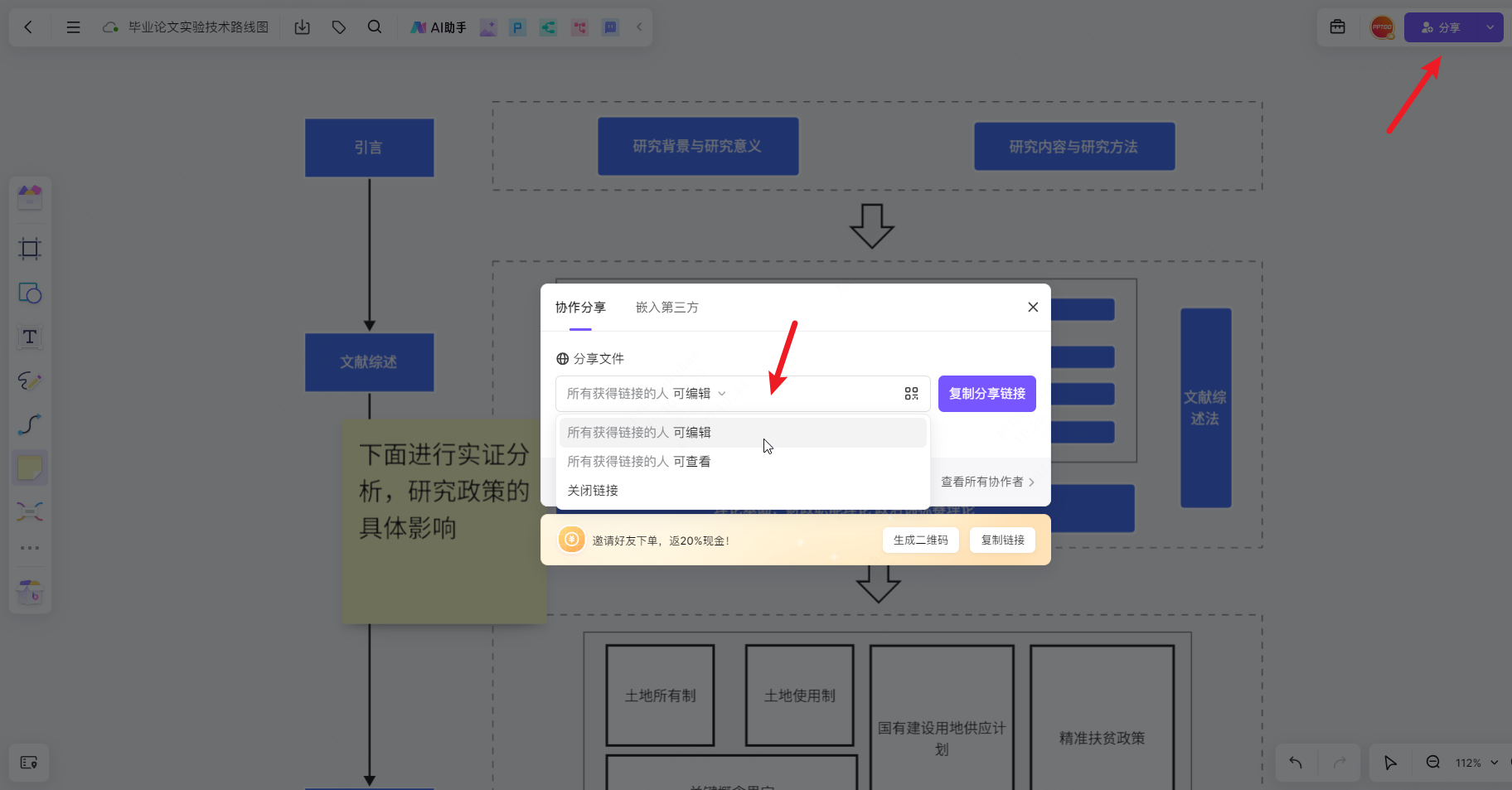Open the template gallery sidebar icon
This screenshot has width=1512, height=790.
tap(30, 197)
